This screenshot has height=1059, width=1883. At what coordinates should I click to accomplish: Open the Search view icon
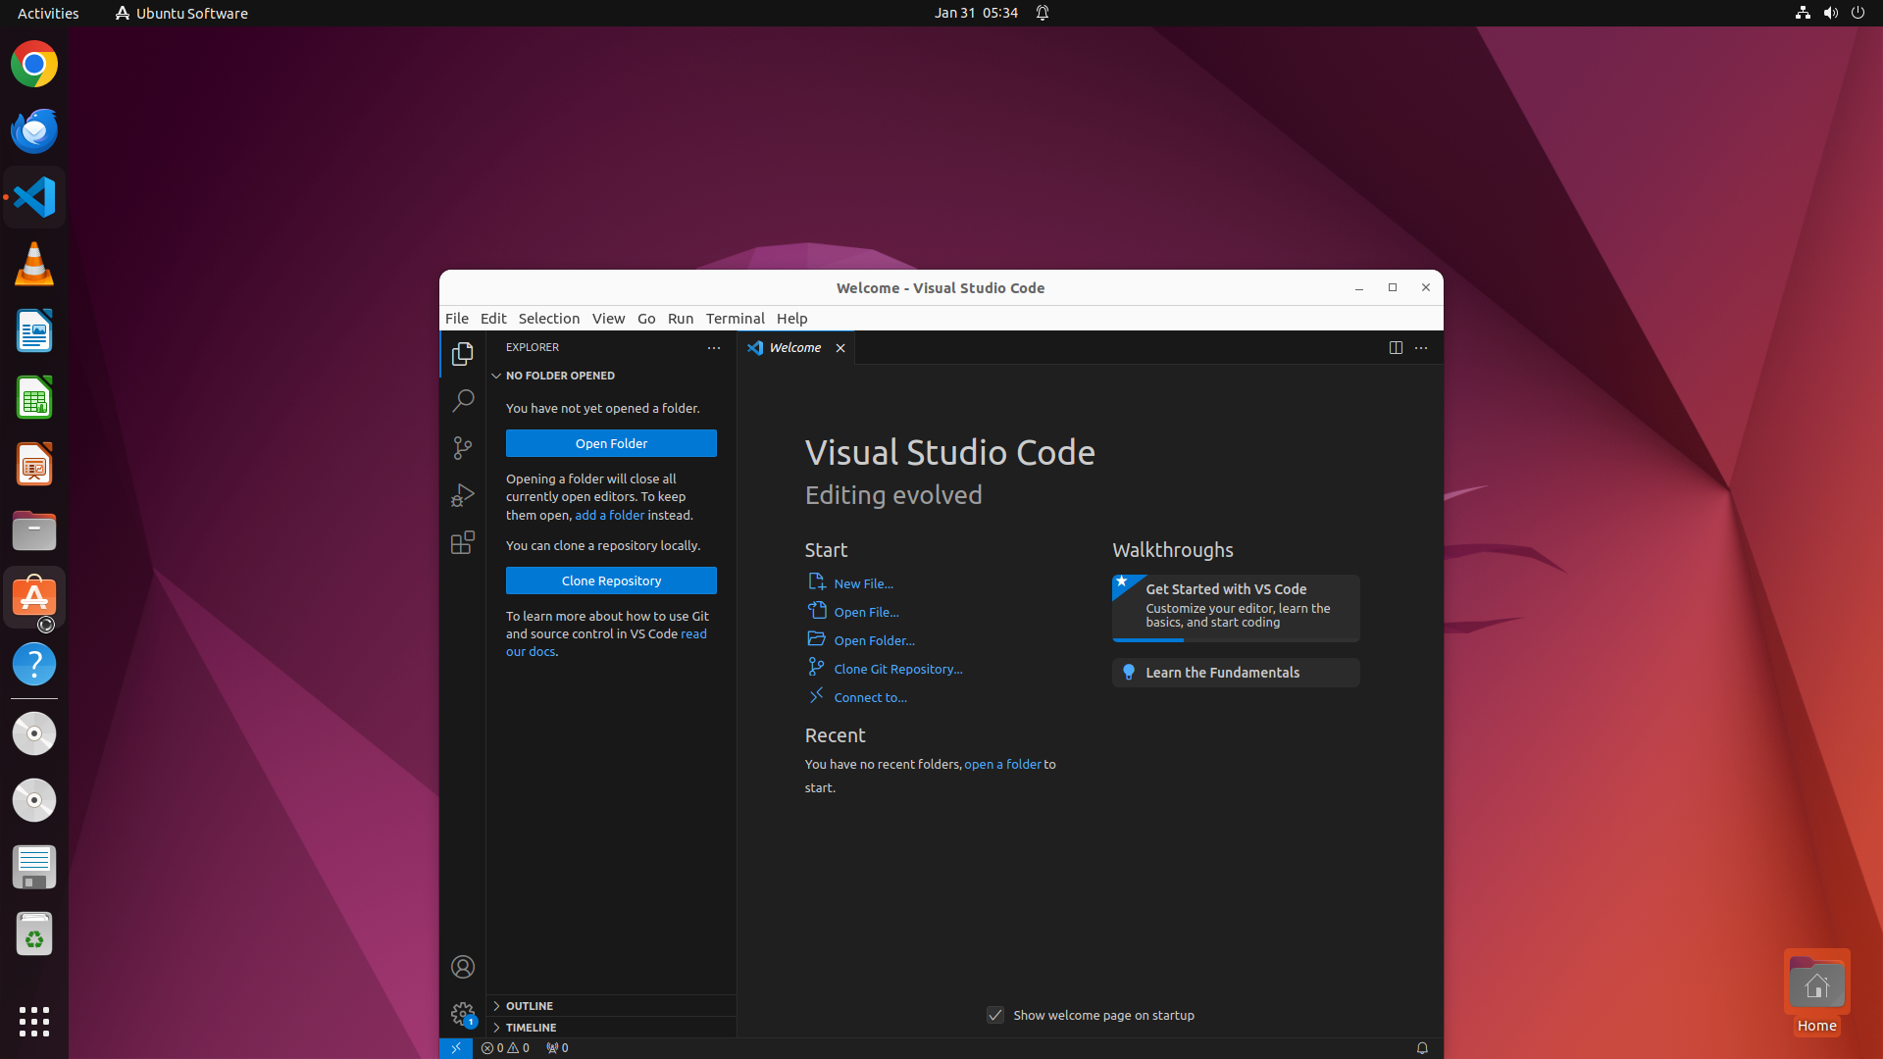click(463, 400)
